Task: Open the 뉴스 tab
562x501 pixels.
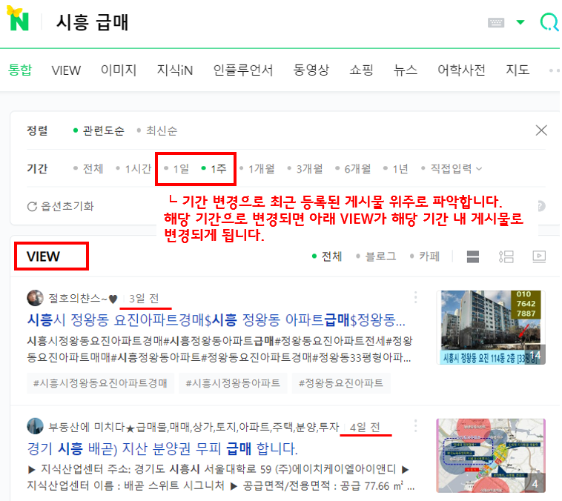Action: coord(406,70)
